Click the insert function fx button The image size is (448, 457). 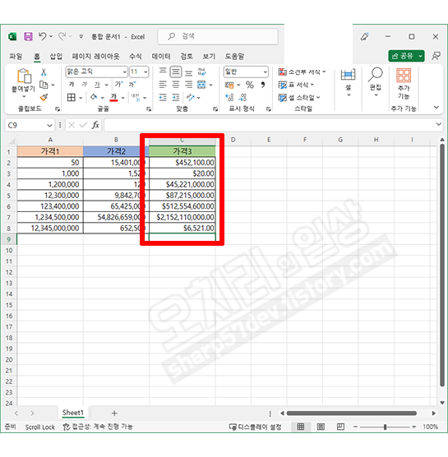[95, 125]
